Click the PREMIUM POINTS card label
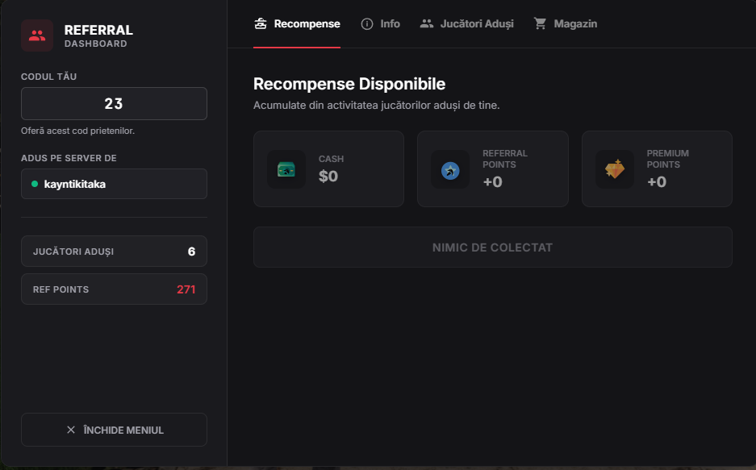Screen dimensions: 756x470 (668, 159)
